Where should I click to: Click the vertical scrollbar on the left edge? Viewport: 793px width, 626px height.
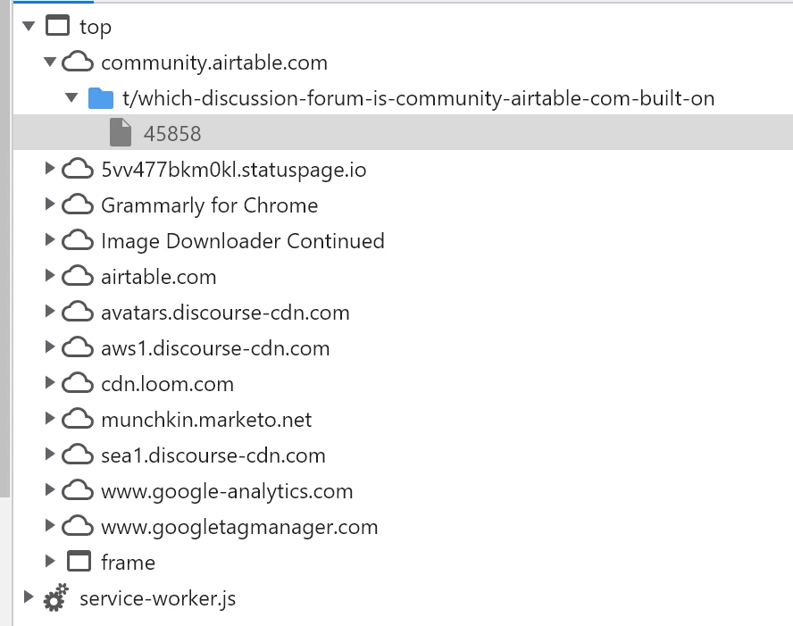(4, 247)
